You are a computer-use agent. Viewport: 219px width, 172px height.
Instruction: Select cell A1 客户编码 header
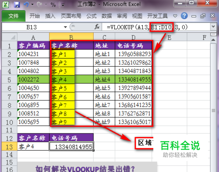[x=33, y=46]
